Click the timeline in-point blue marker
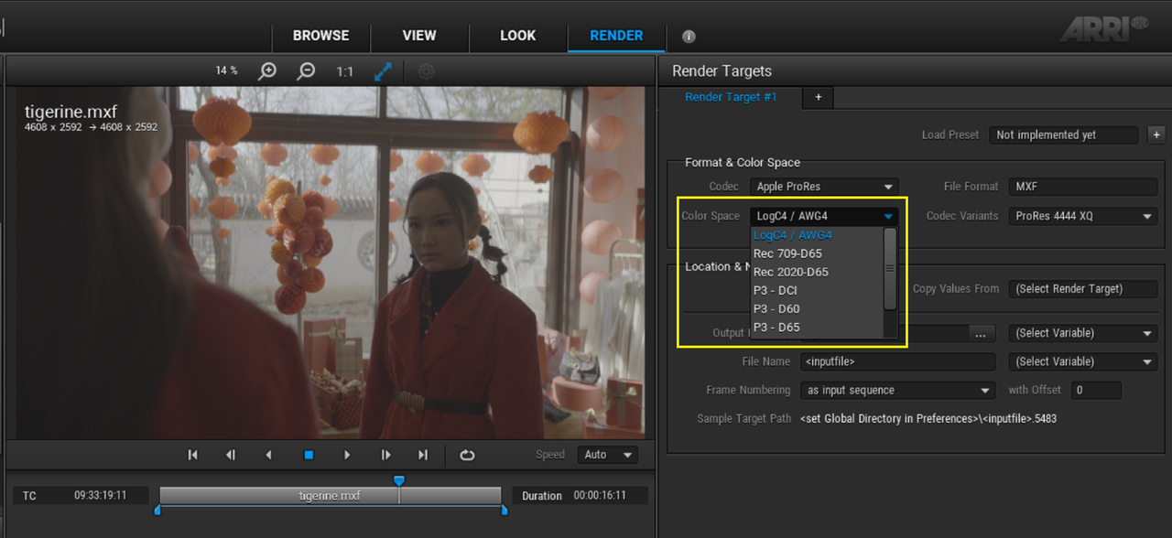Screen dimensions: 1172x538 point(157,510)
